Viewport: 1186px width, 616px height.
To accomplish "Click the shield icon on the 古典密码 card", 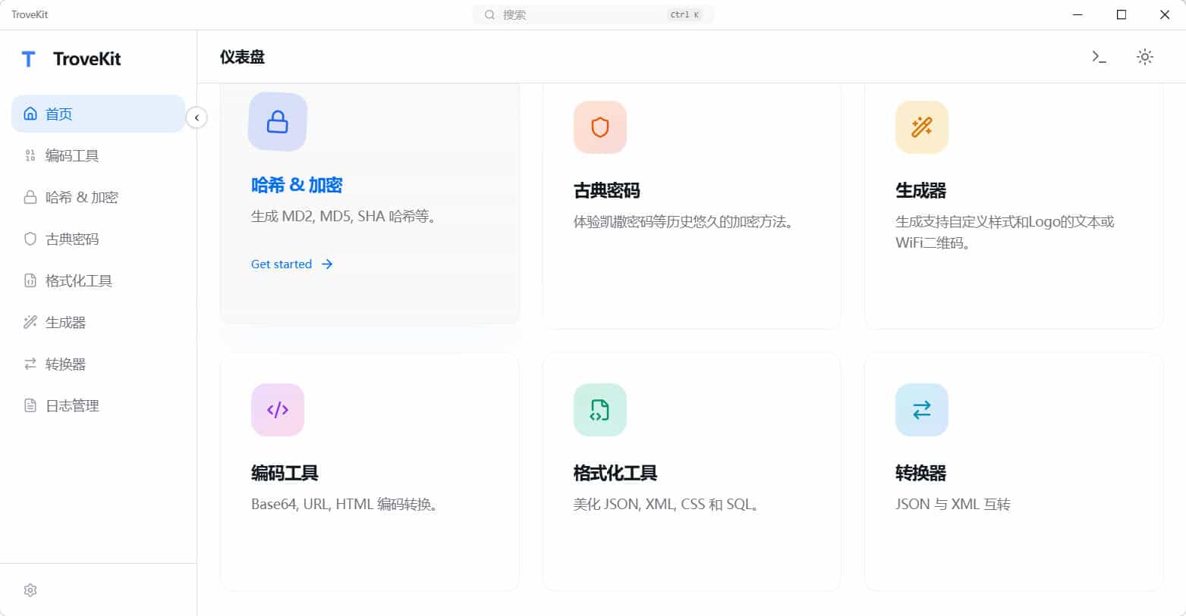I will point(599,127).
